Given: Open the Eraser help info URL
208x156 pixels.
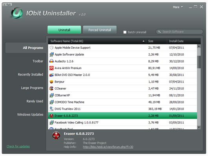Looking at the screenshot, I should (x=108, y=147).
